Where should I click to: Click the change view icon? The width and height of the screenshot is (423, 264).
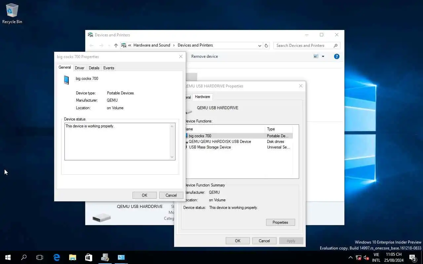tap(316, 56)
